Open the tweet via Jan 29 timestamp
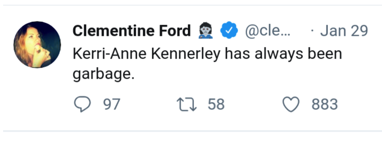 pyautogui.click(x=344, y=32)
